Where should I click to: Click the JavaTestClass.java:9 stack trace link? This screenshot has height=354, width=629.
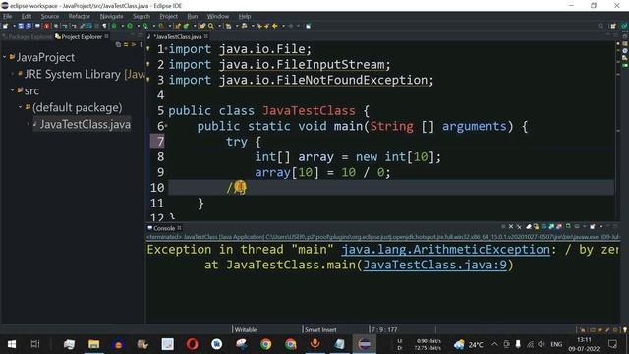[434, 265]
